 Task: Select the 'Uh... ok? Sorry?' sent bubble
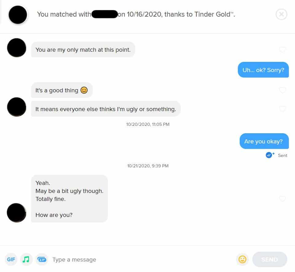coord(263,70)
